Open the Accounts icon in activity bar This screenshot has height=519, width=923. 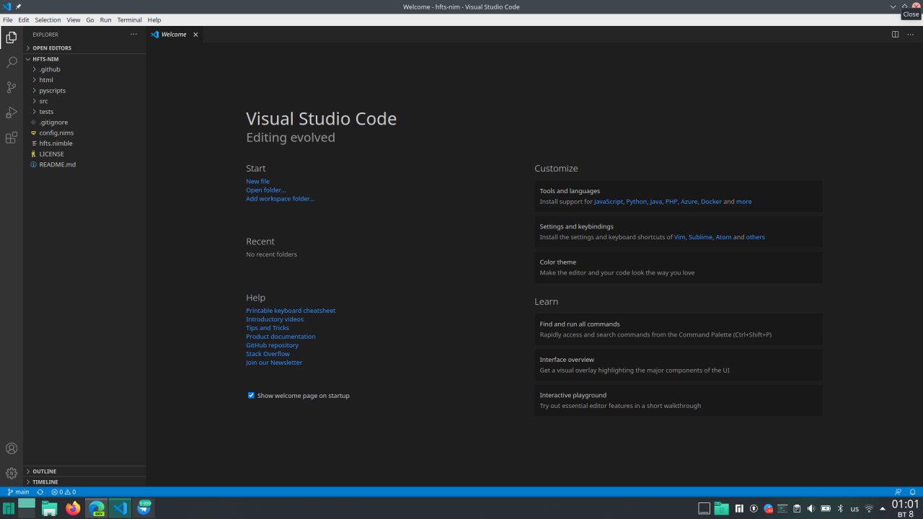(12, 448)
